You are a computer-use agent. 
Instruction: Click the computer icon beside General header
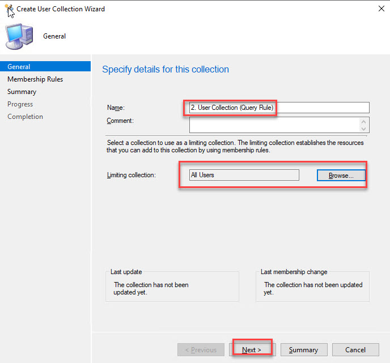[19, 37]
